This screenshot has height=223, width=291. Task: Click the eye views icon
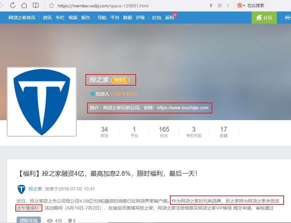click(x=50, y=220)
